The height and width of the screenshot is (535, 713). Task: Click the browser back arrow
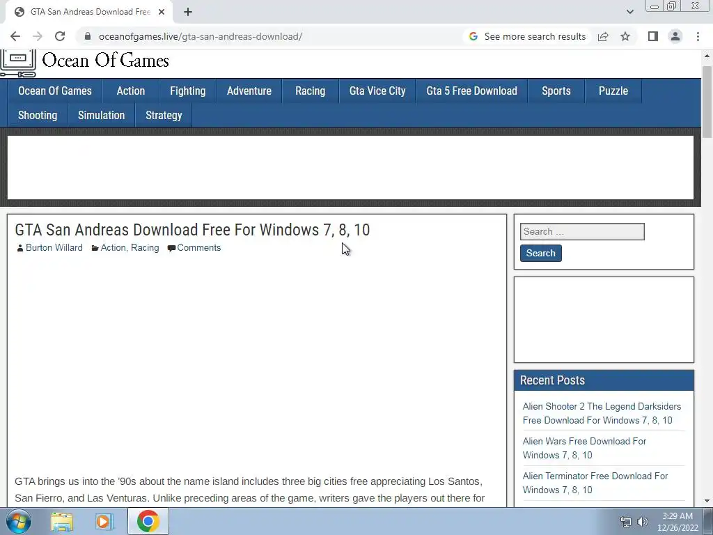pos(15,36)
